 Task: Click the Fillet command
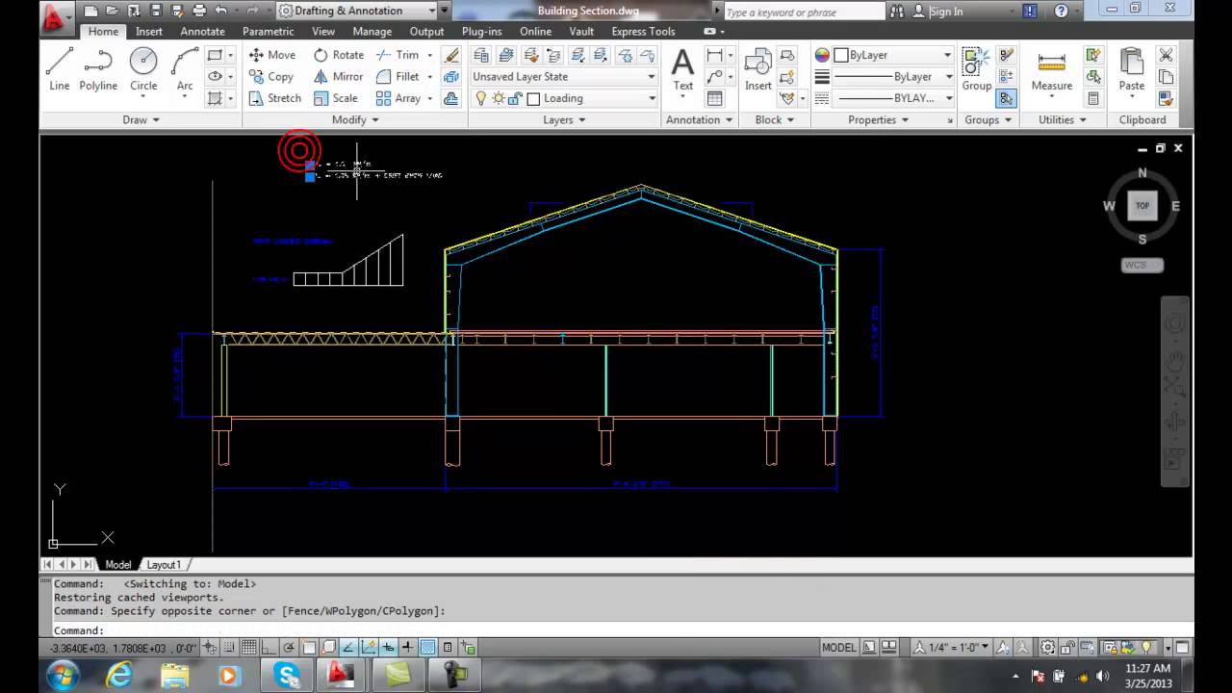398,76
